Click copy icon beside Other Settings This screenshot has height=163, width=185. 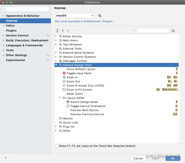click(48, 55)
